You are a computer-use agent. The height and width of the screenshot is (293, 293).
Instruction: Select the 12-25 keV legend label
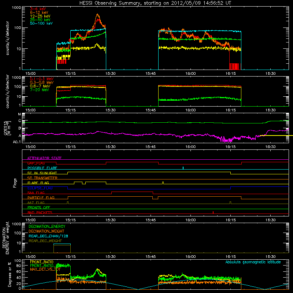point(40,16)
